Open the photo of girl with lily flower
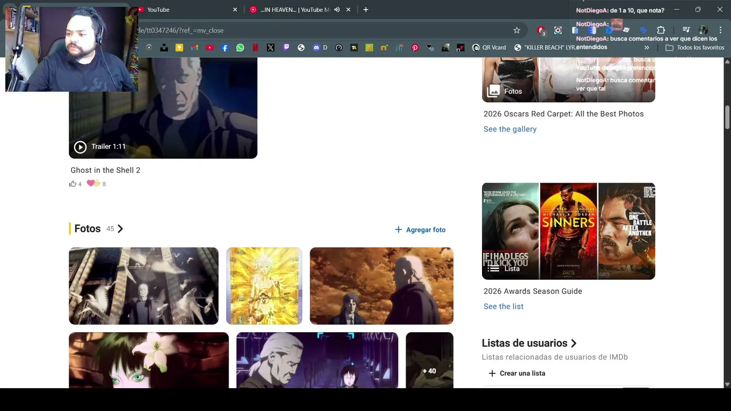 148,360
